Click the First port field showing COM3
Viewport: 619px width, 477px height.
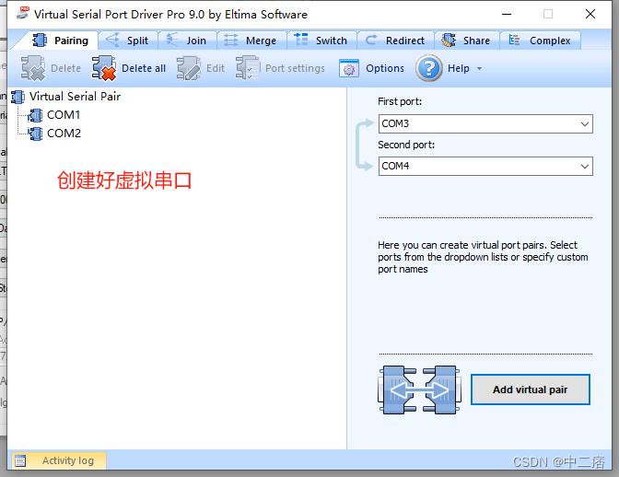tap(485, 124)
